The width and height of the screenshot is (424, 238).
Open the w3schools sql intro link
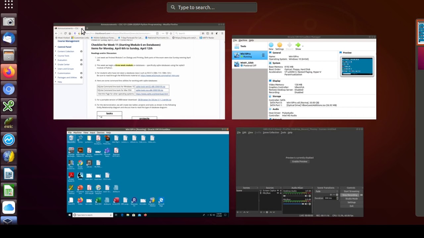click(160, 75)
